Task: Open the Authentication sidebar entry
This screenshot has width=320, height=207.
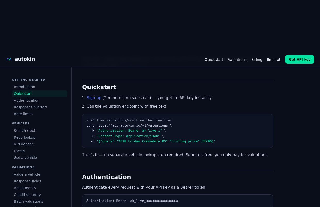Action: pyautogui.click(x=39, y=100)
